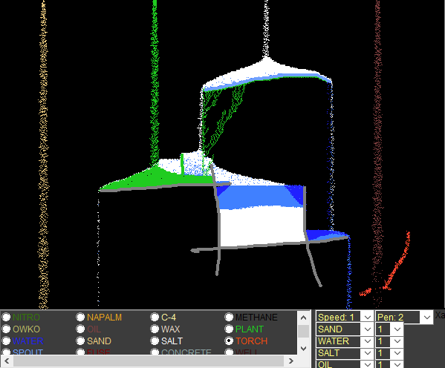Click the element list scroll-down arrow

(x=303, y=348)
